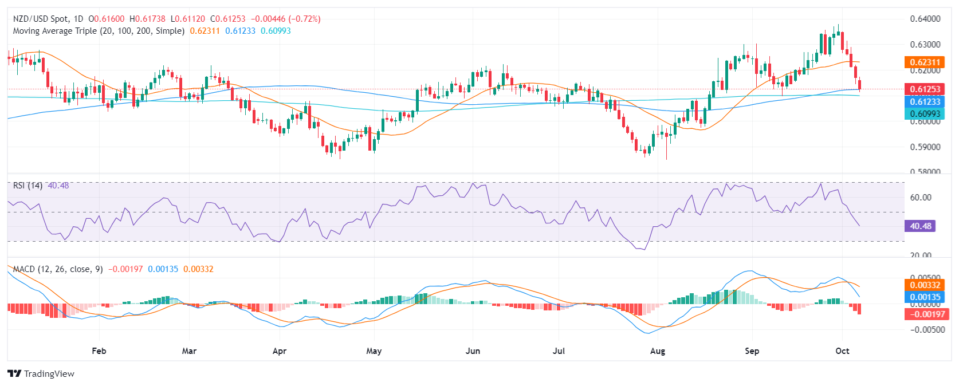The width and height of the screenshot is (959, 386).
Task: Click the red 0.61253 current price tag
Action: tap(925, 89)
